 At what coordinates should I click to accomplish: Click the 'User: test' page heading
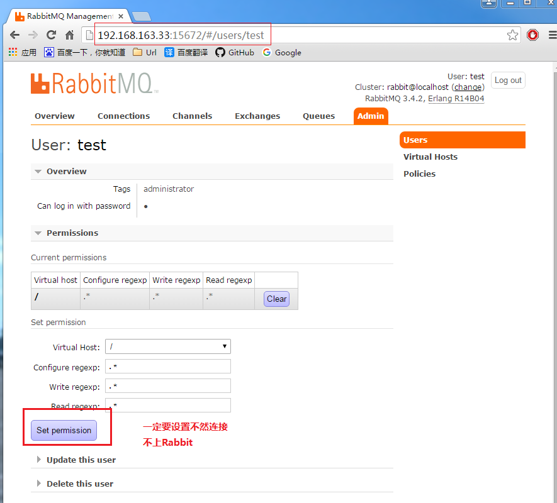(69, 145)
